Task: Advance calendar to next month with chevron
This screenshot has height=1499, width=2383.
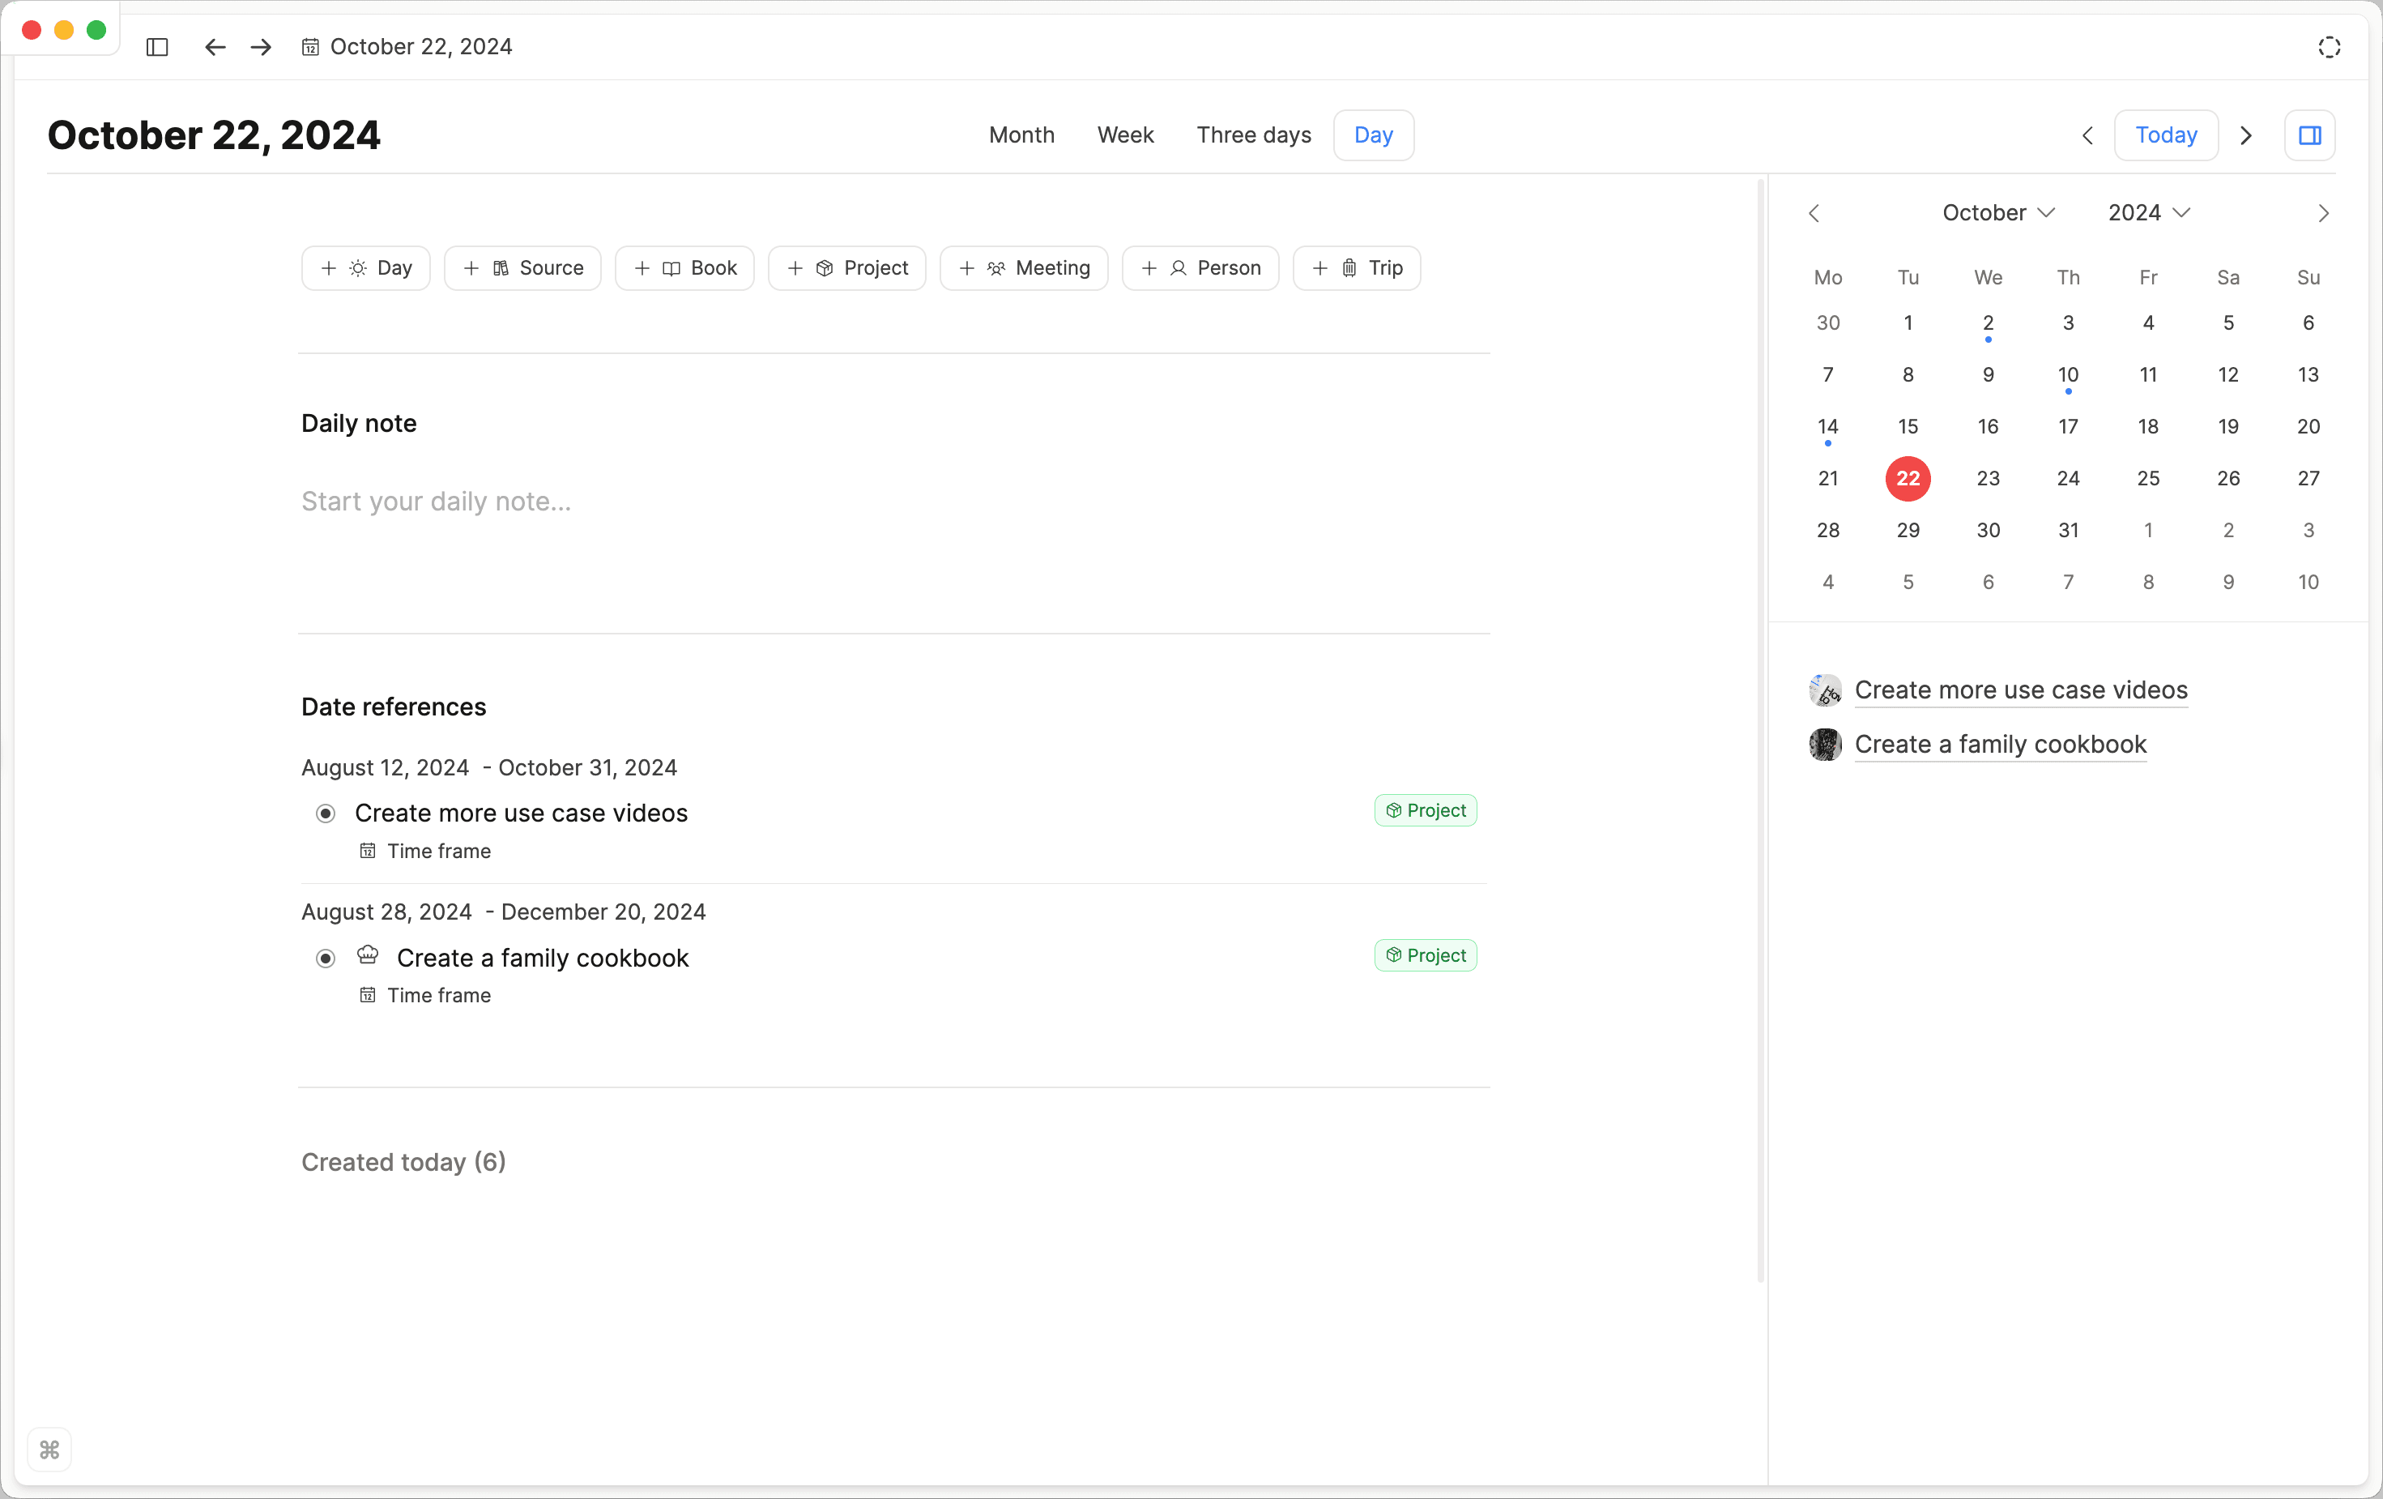Action: [x=2322, y=213]
